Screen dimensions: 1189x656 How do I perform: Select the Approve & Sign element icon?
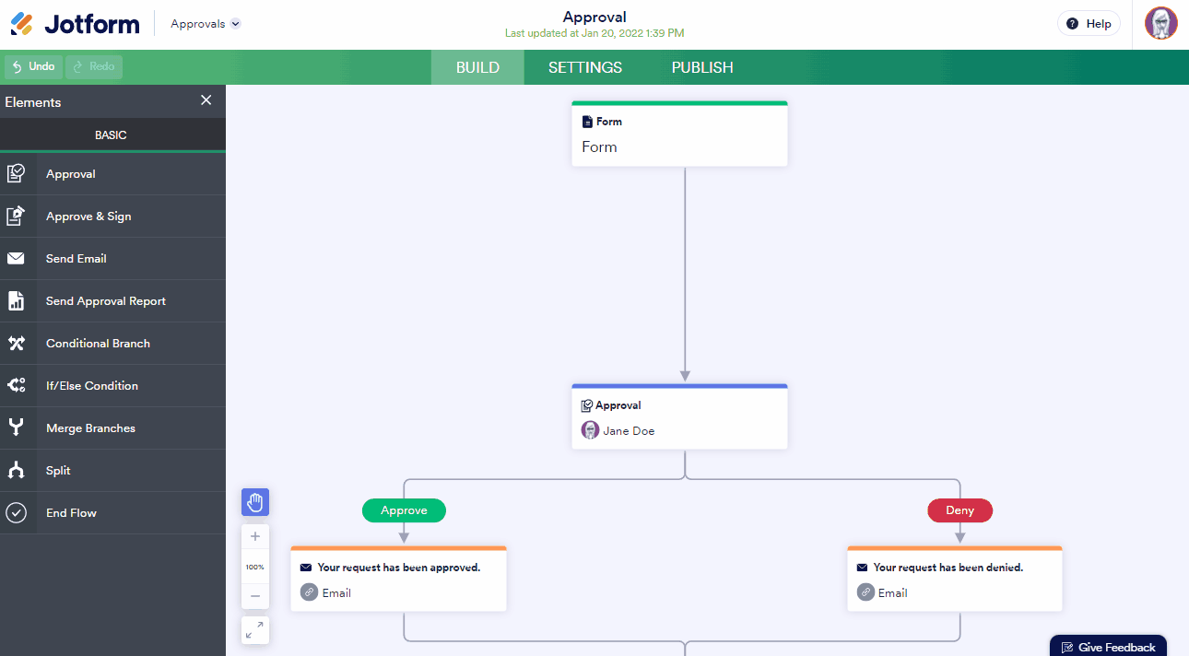click(x=17, y=217)
